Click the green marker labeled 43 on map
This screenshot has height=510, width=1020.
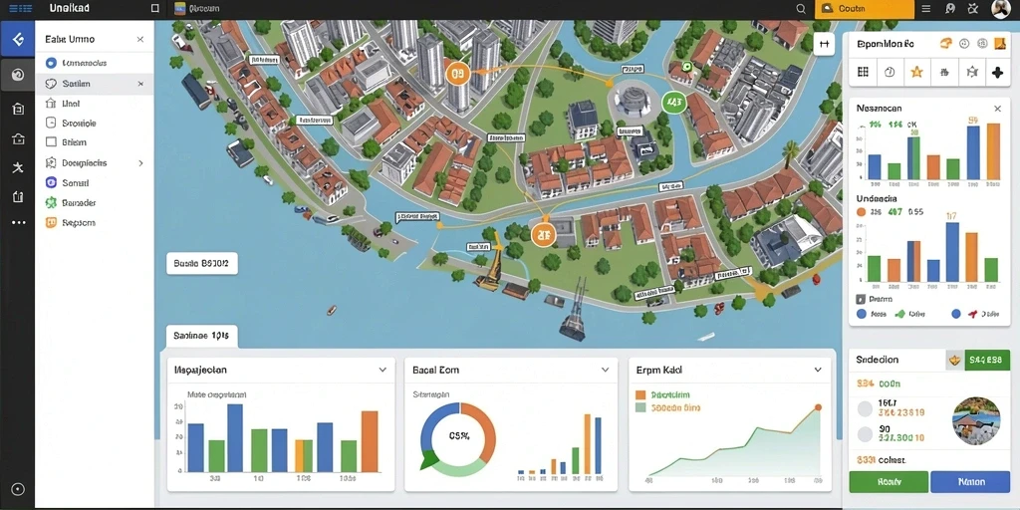[x=674, y=102]
